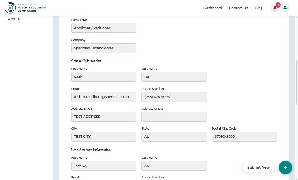Click the green plus floating button
This screenshot has width=298, height=180.
coord(285,167)
